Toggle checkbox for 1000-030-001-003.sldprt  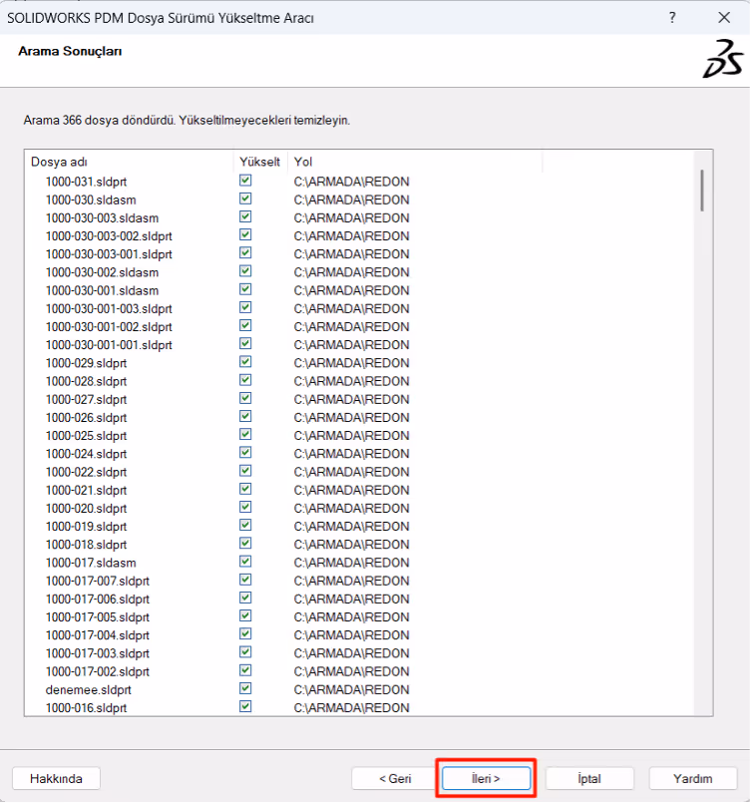245,308
